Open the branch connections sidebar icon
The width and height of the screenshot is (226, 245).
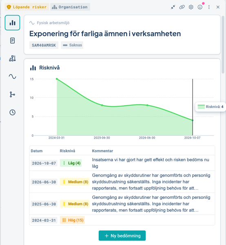click(x=12, y=95)
